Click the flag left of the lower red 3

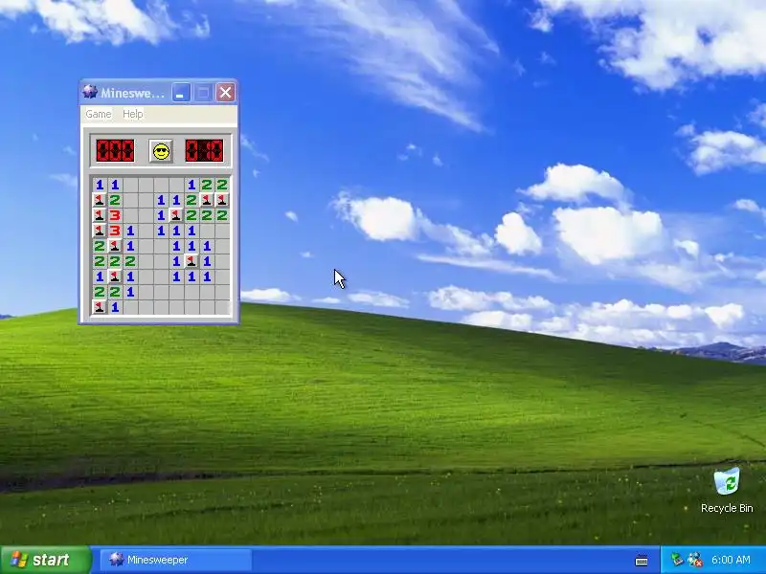click(x=100, y=231)
